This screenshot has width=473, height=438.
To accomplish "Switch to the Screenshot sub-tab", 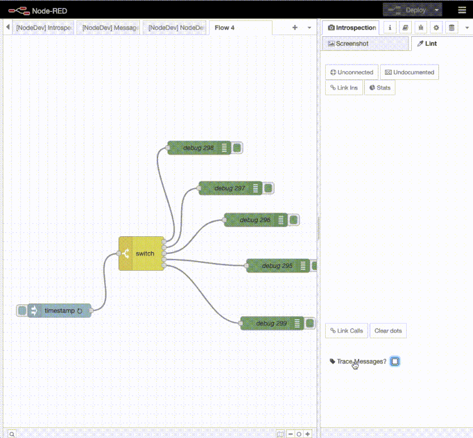I will pos(365,44).
